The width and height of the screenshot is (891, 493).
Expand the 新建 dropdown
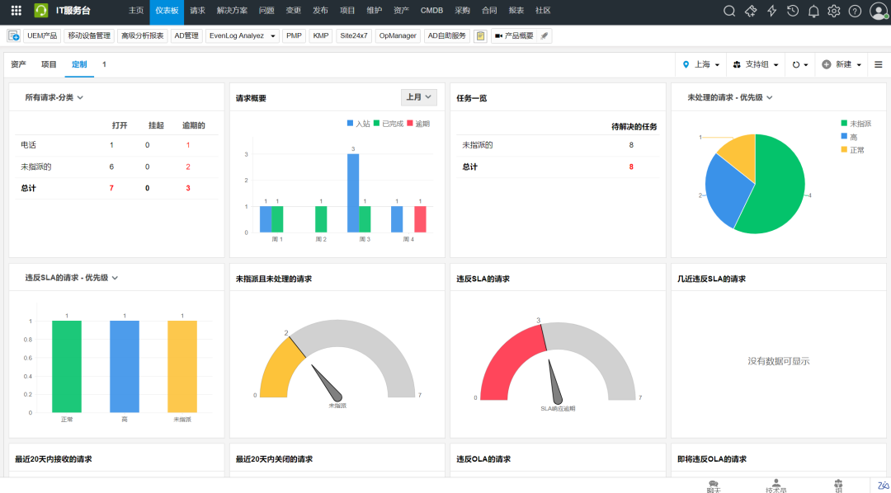coord(842,64)
